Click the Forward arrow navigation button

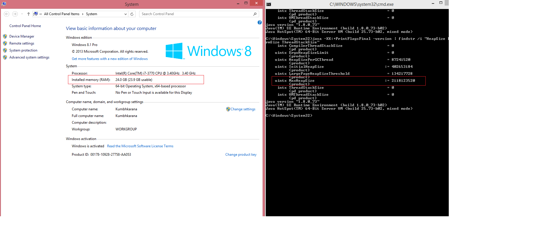click(x=15, y=14)
